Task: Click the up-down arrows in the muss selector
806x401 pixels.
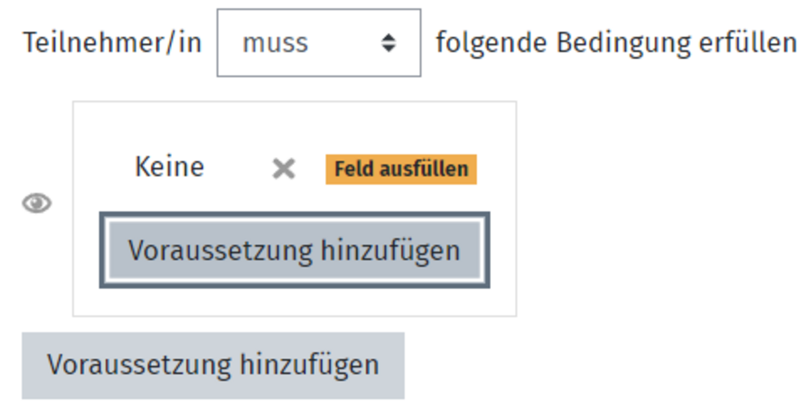Action: (388, 44)
